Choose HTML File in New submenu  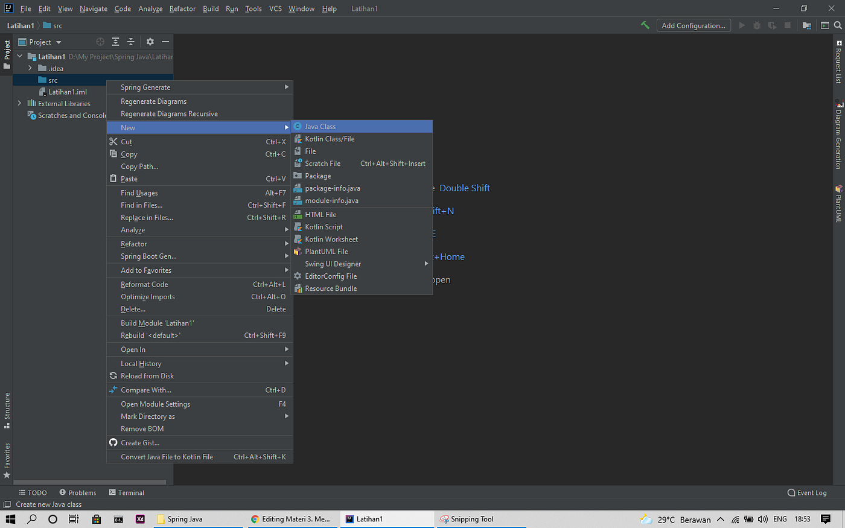pyautogui.click(x=362, y=214)
